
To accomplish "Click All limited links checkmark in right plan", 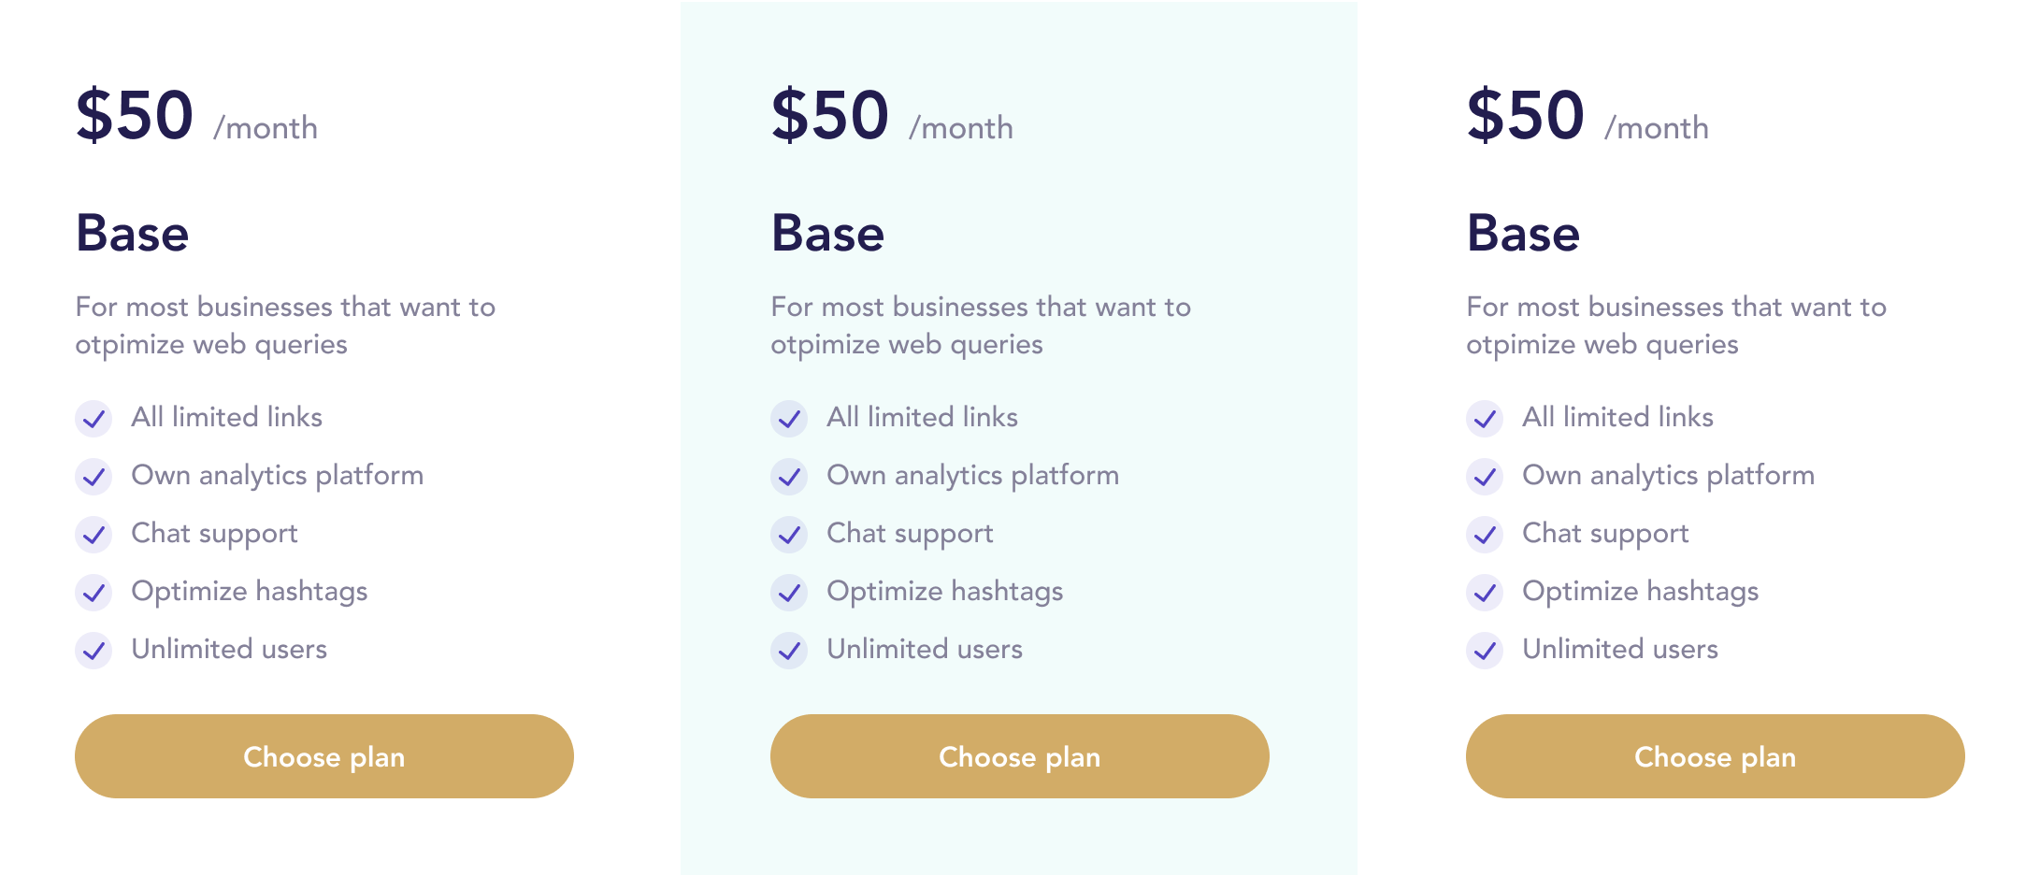I will point(1485,419).
